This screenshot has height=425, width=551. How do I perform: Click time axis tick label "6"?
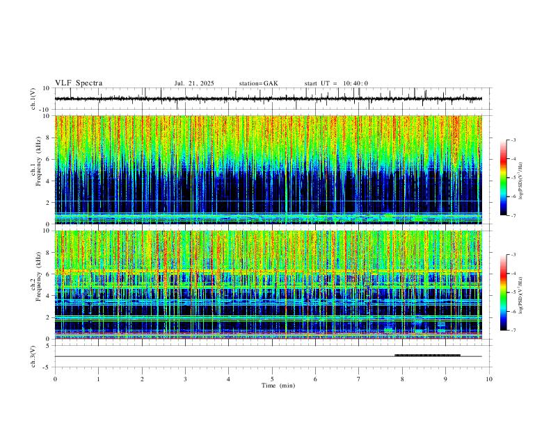pos(315,379)
